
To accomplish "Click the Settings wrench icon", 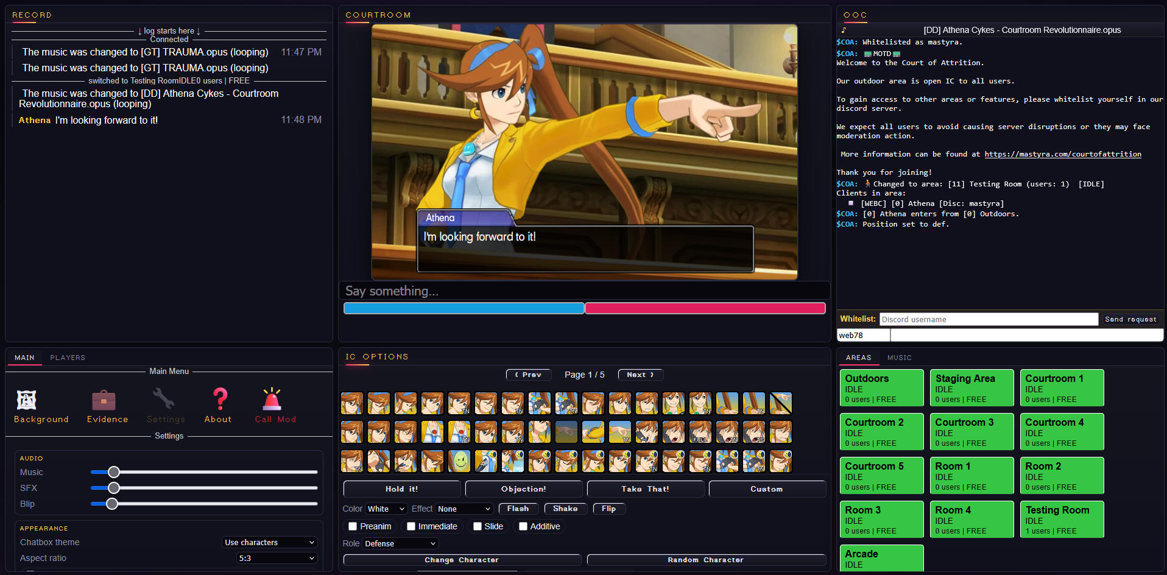I will (x=163, y=399).
